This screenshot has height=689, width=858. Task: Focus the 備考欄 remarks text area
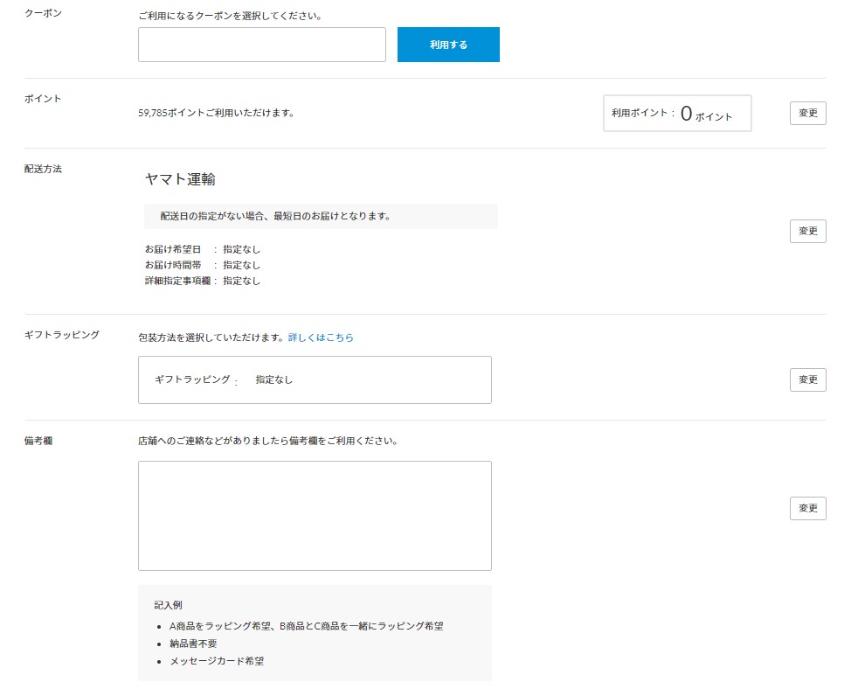[x=315, y=516]
